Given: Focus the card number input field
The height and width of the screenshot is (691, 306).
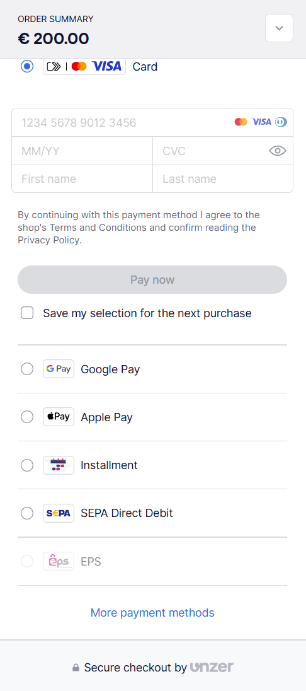Looking at the screenshot, I should pyautogui.click(x=152, y=122).
